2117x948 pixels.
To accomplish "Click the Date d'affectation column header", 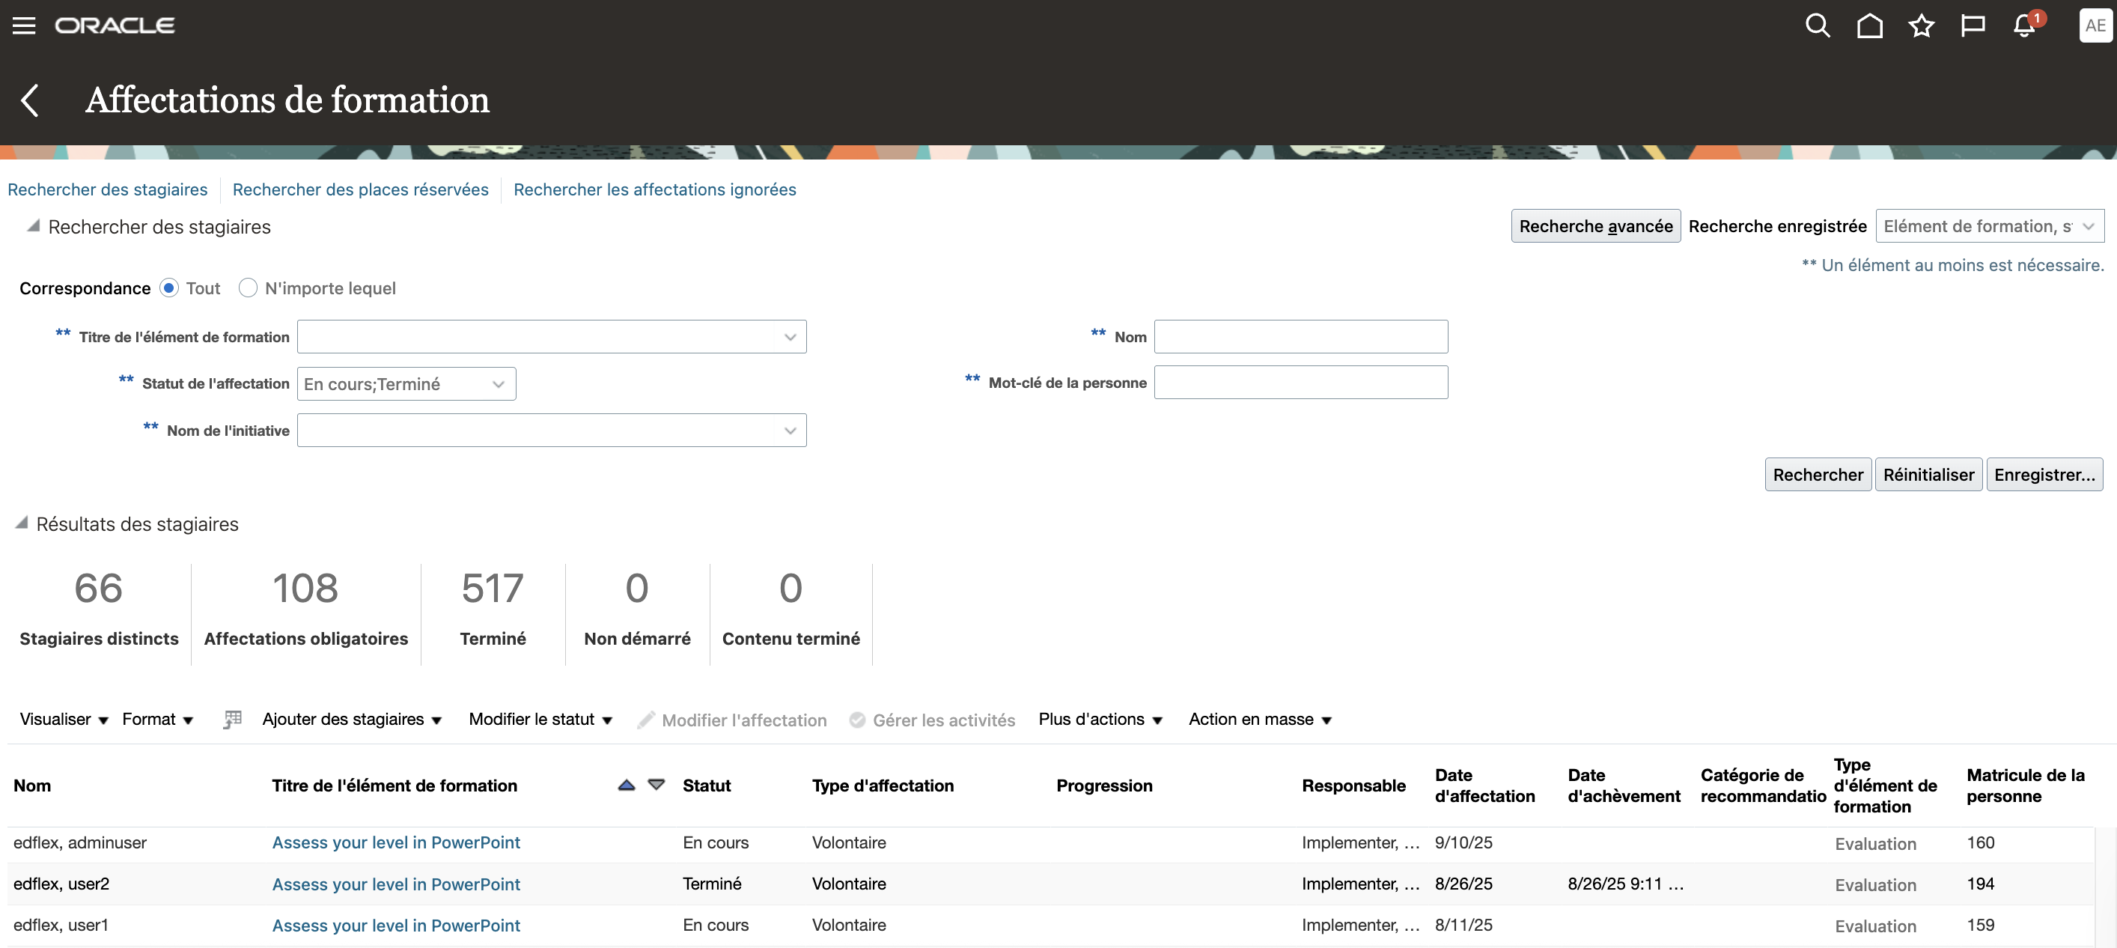I will coord(1485,786).
